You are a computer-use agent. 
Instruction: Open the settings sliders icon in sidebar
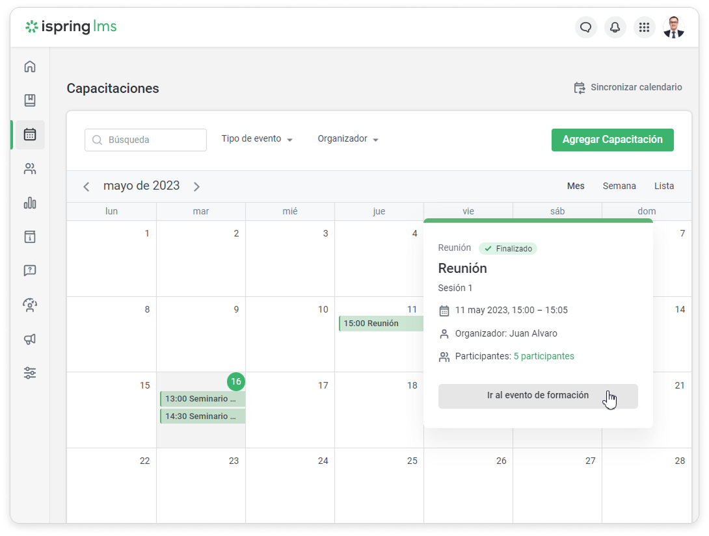coord(30,373)
